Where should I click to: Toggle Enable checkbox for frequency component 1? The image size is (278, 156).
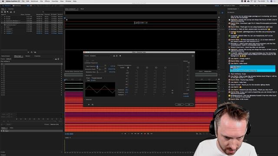(x=128, y=68)
